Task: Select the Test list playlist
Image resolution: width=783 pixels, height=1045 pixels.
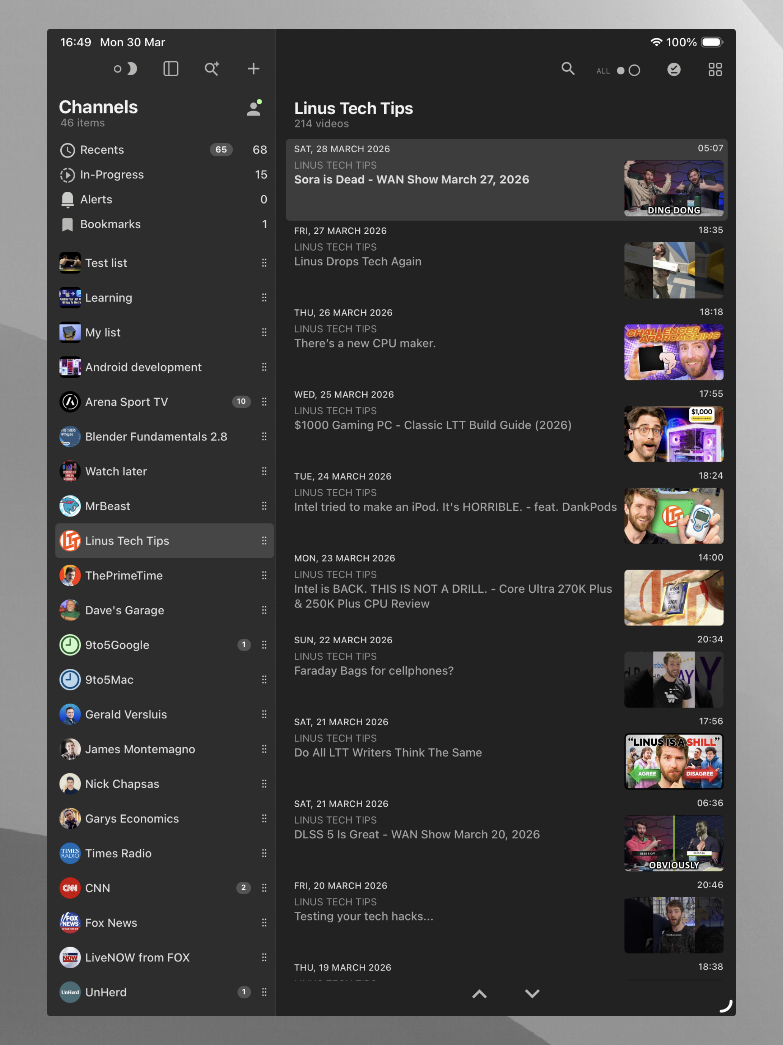Action: (165, 263)
